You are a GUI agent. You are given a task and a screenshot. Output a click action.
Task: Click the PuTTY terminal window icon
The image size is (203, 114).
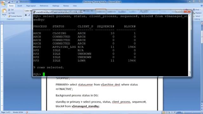tap(34, 12)
